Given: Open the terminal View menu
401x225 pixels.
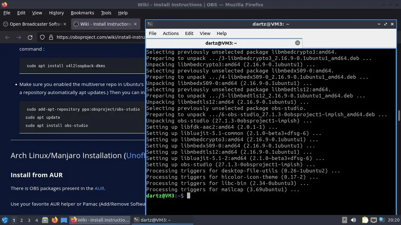Looking at the screenshot, I should [205, 33].
